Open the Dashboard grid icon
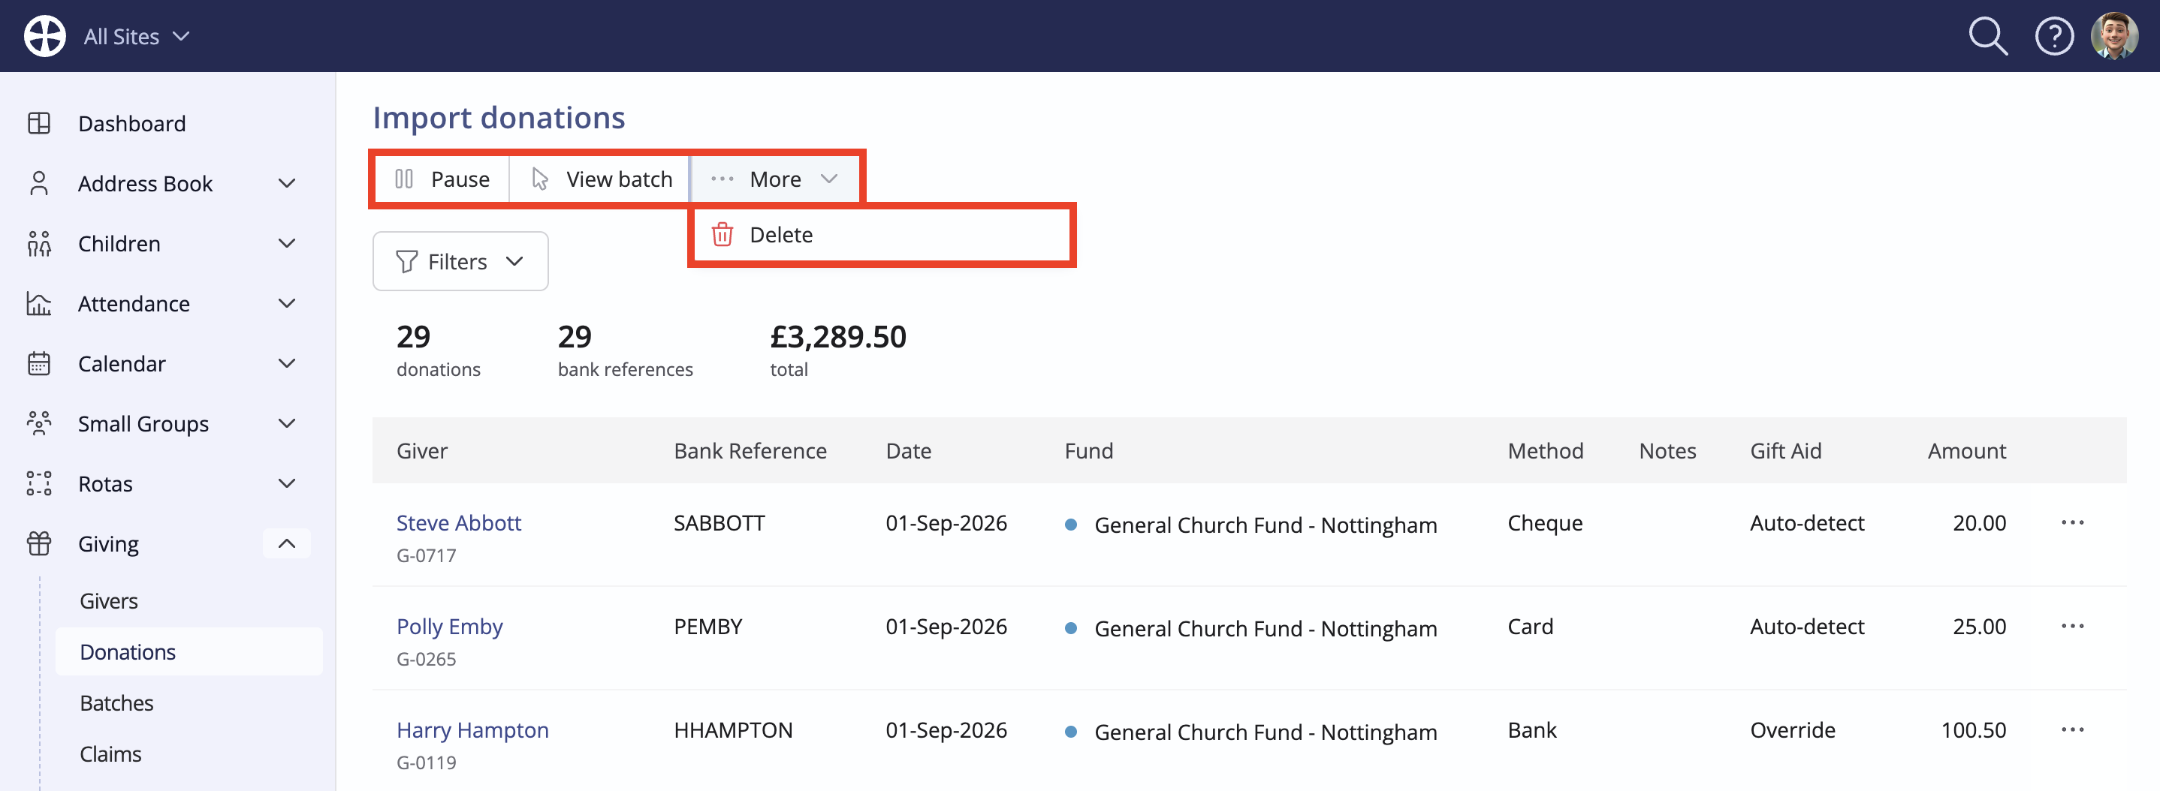The image size is (2160, 791). pos(38,123)
